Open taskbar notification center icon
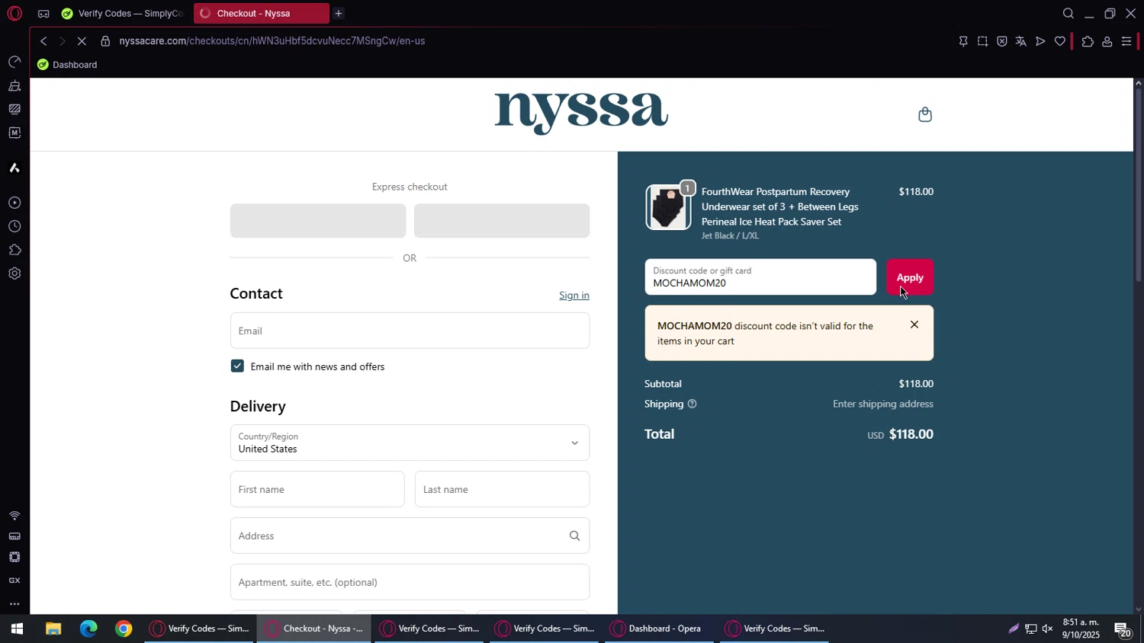Viewport: 1144px width, 643px height. pyautogui.click(x=1122, y=629)
